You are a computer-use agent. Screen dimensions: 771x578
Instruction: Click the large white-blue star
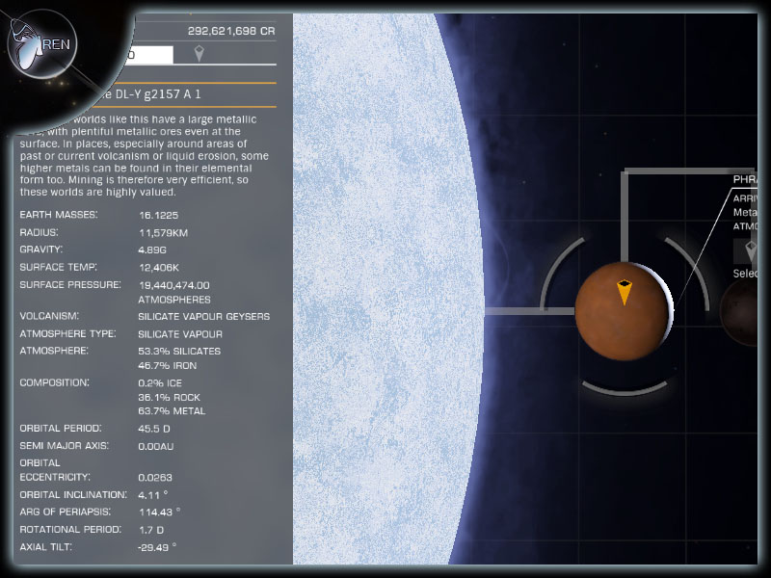388,289
